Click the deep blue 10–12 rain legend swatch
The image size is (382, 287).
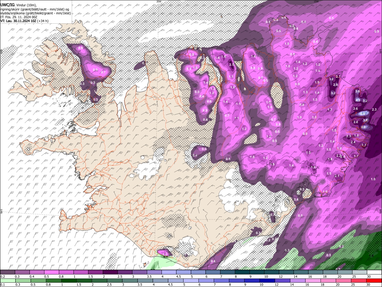tap(267, 280)
